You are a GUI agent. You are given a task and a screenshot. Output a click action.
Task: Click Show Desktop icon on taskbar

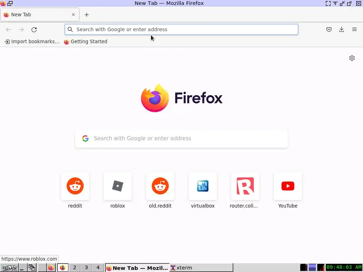[x=22, y=268]
